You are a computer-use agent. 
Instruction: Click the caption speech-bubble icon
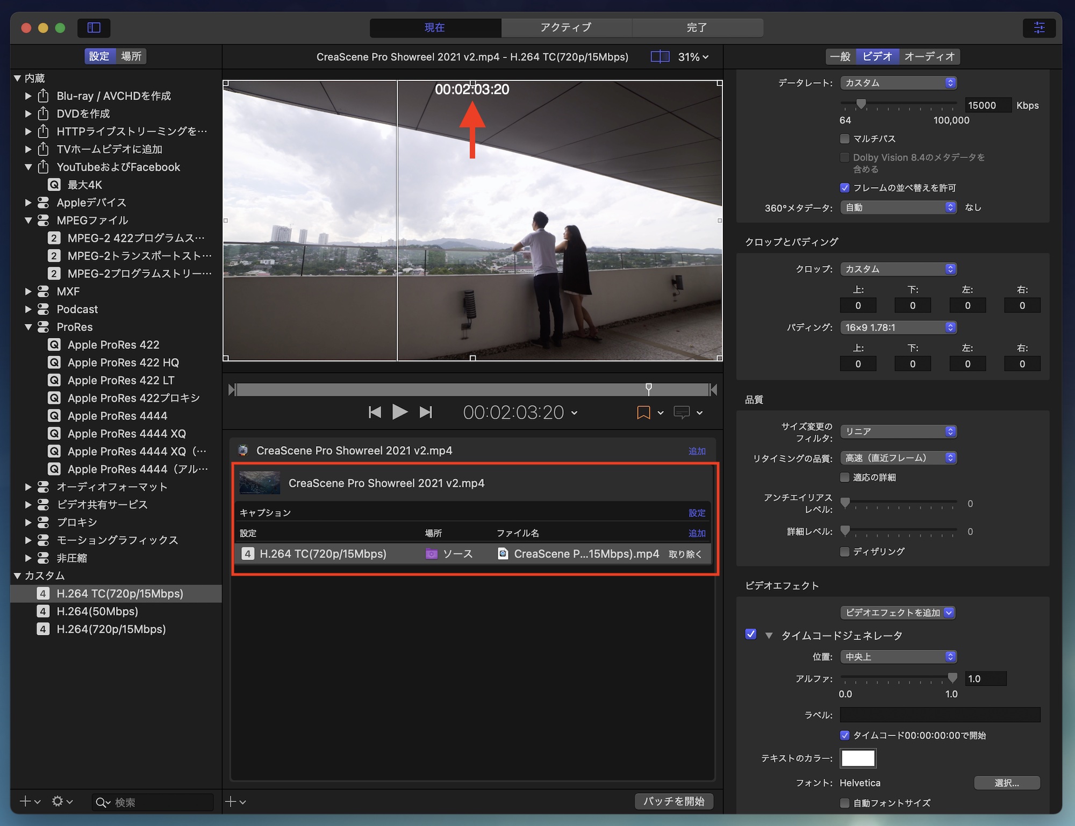tap(682, 412)
